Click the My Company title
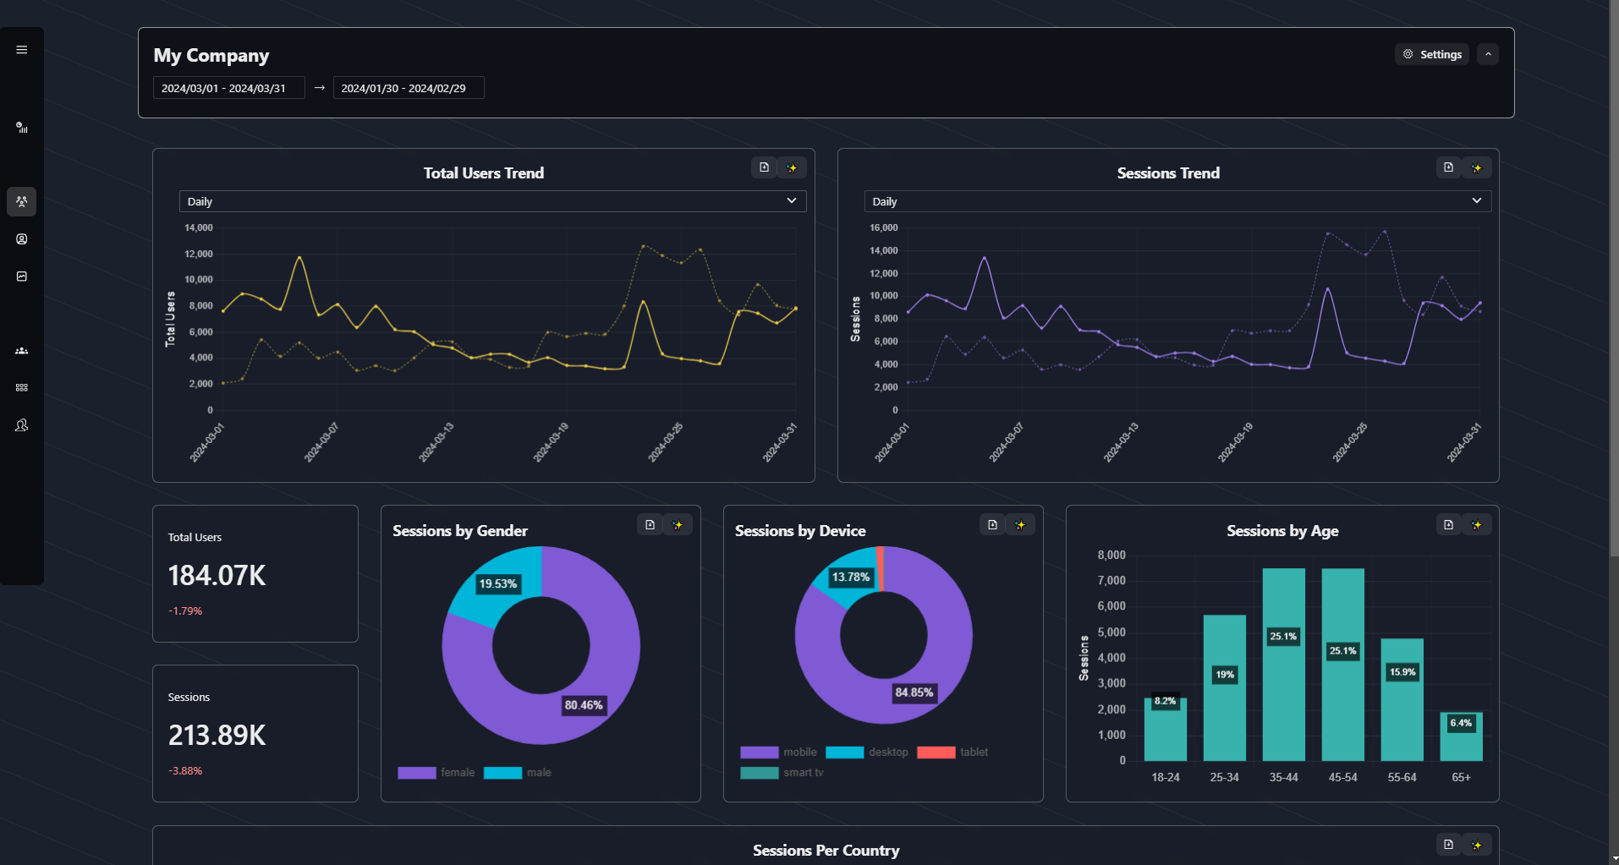 pos(211,56)
